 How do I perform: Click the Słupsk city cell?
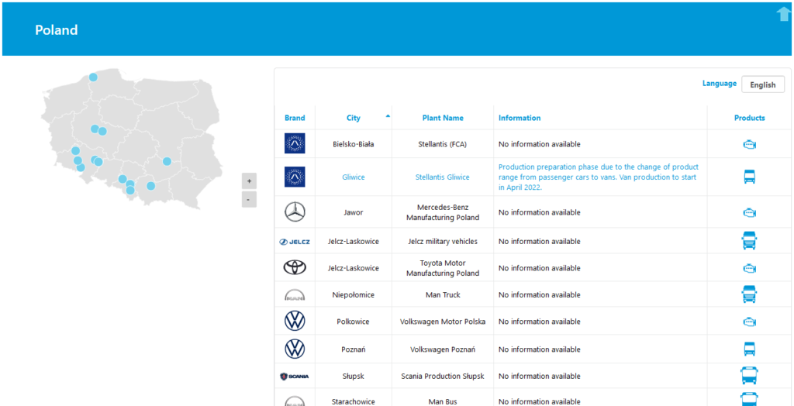pyautogui.click(x=354, y=376)
